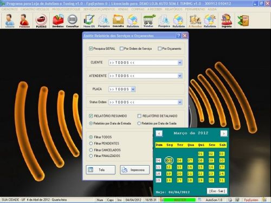The width and height of the screenshot is (271, 203).
Task: Click the status bar icon right of AutoSom 1.0
Action: [230, 200]
